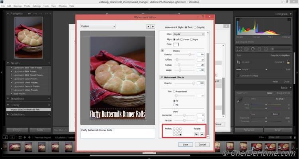This screenshot has height=159, width=299.
Task: Collapse the Watermark Effects section
Action: click(162, 77)
